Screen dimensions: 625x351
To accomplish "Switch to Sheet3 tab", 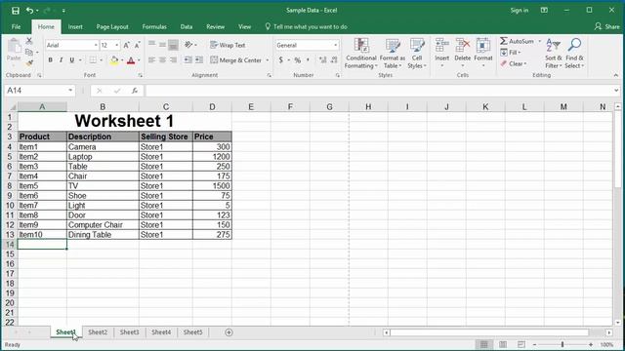I will tap(130, 332).
